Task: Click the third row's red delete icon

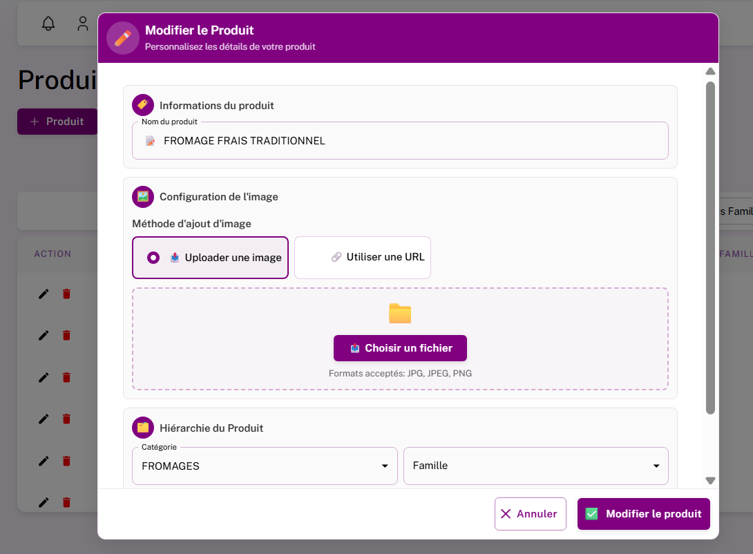Action: [x=66, y=377]
